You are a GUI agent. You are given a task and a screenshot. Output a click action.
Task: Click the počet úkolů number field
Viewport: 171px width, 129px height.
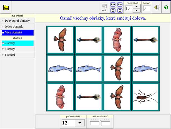[x=129, y=8]
